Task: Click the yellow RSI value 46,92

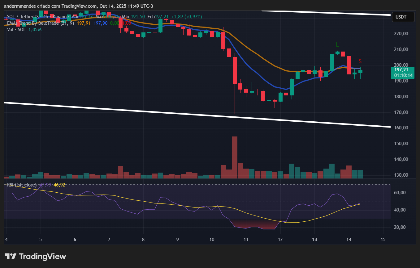Action: 59,185
